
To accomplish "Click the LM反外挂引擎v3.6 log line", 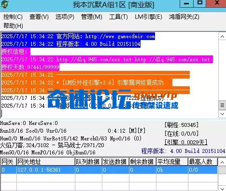I will tap(87, 82).
